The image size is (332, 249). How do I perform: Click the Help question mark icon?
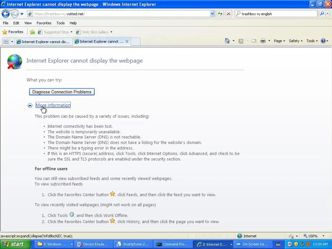tap(323, 41)
